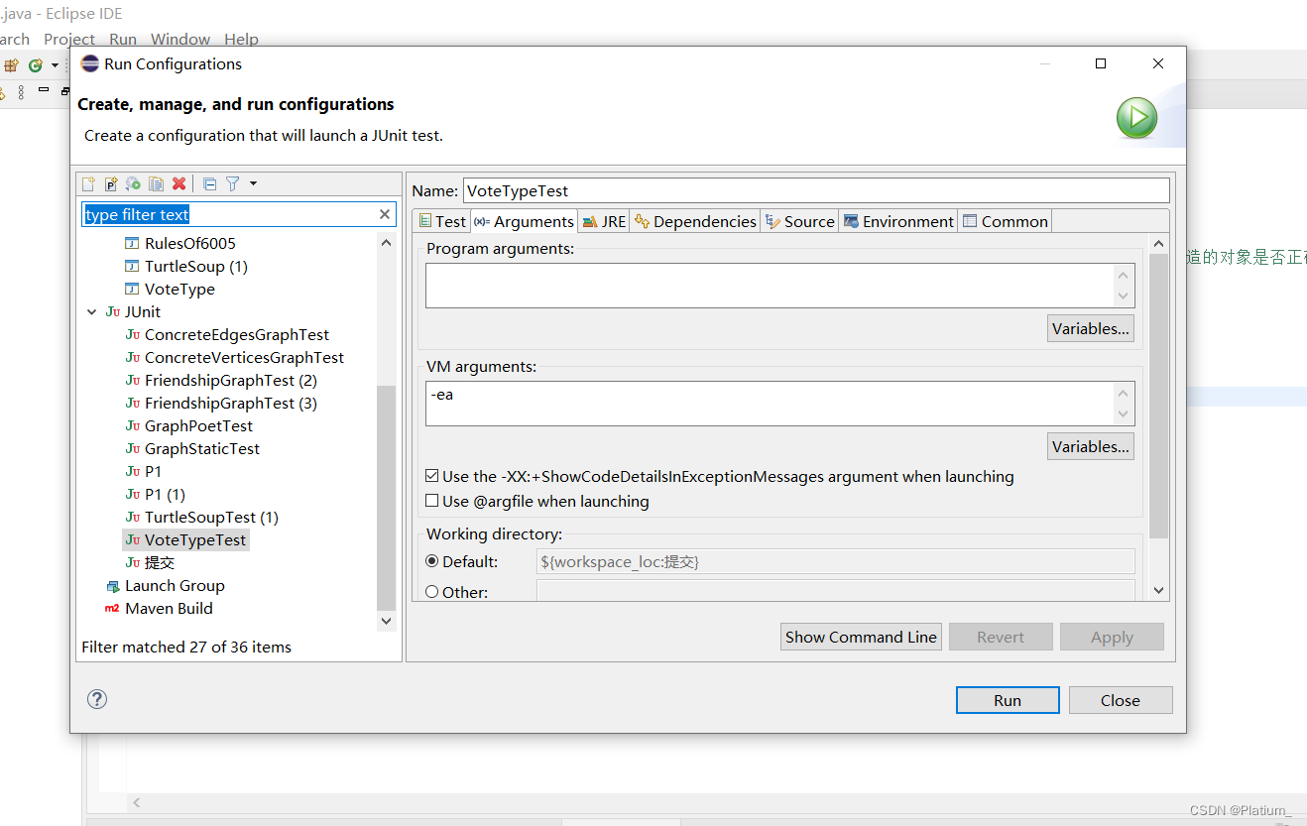Duplicate the selected launch configuration
The width and height of the screenshot is (1307, 826).
tap(156, 183)
